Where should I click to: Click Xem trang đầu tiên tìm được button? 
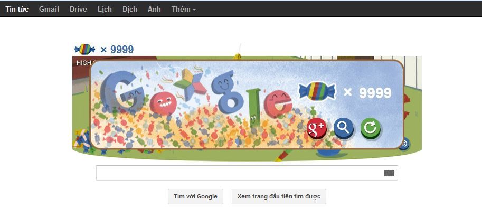(x=279, y=196)
